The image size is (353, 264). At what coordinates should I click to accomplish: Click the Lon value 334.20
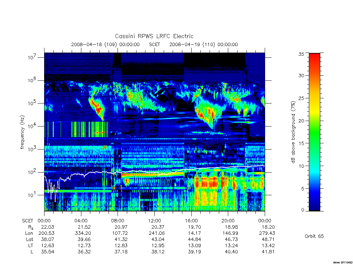point(83,233)
